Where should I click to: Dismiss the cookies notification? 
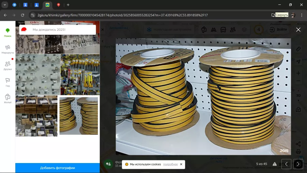(181, 164)
